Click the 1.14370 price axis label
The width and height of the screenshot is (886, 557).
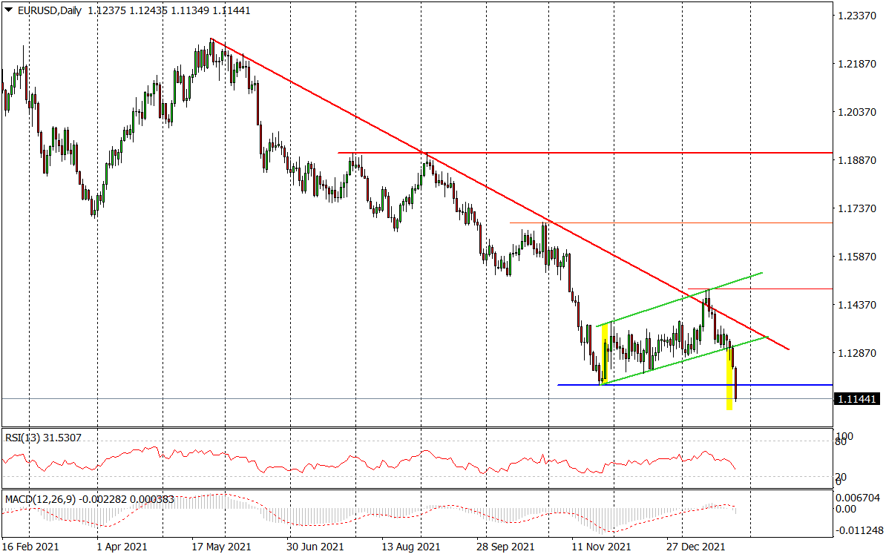(x=856, y=305)
